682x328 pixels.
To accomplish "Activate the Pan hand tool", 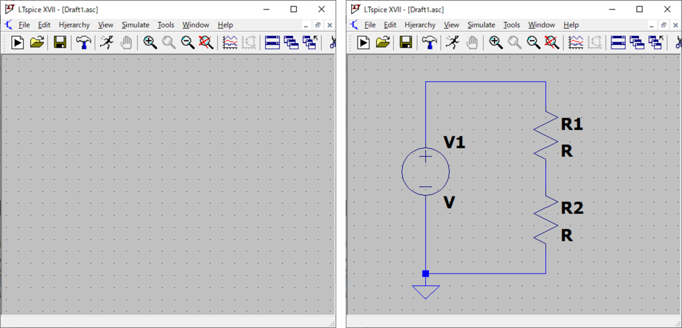I will coord(126,43).
